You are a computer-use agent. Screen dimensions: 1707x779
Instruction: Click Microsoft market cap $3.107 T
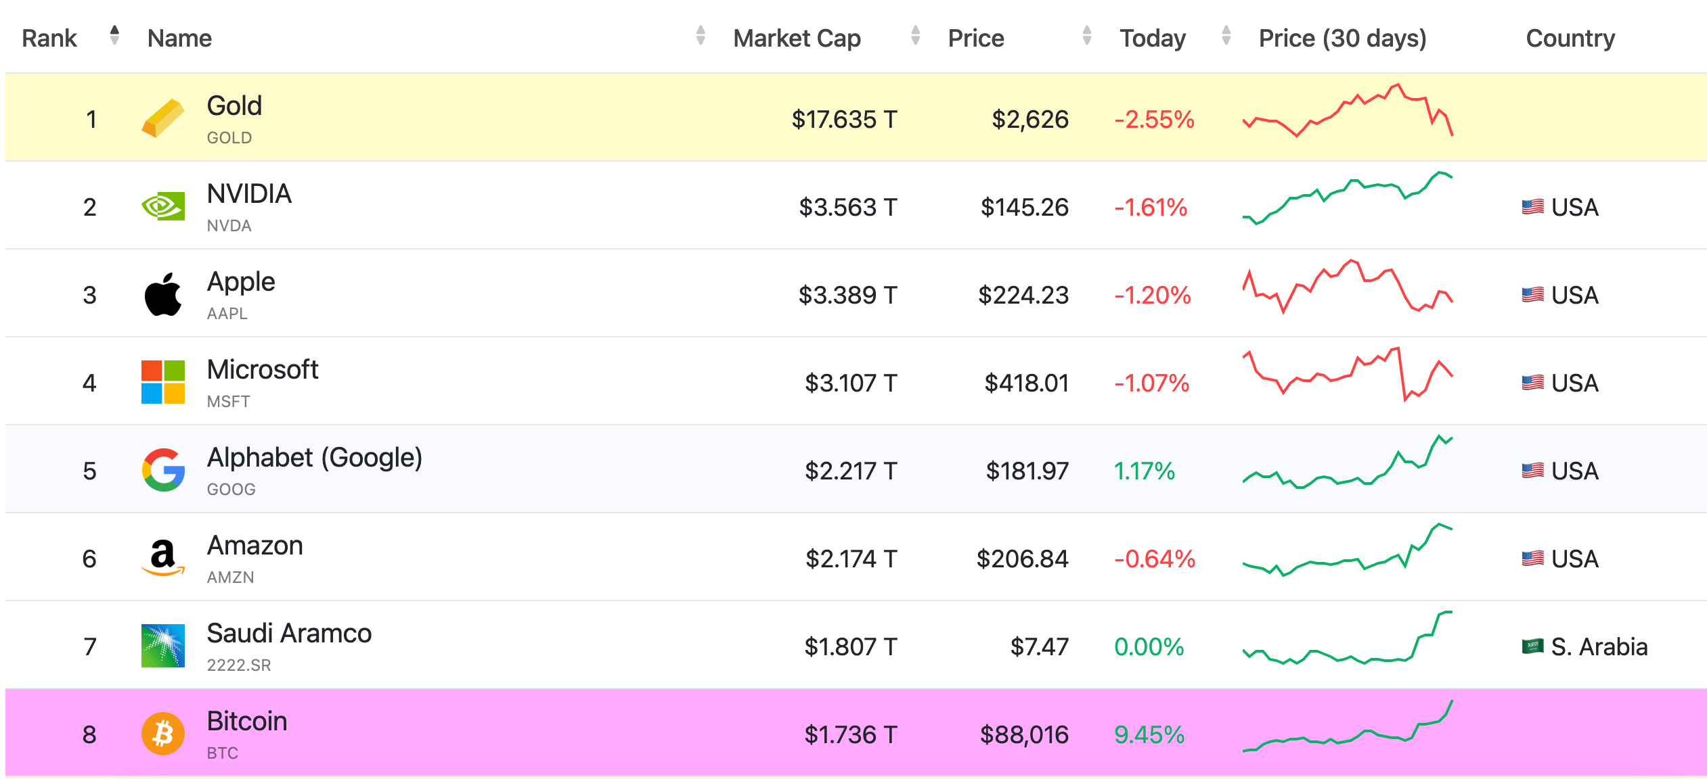click(851, 383)
